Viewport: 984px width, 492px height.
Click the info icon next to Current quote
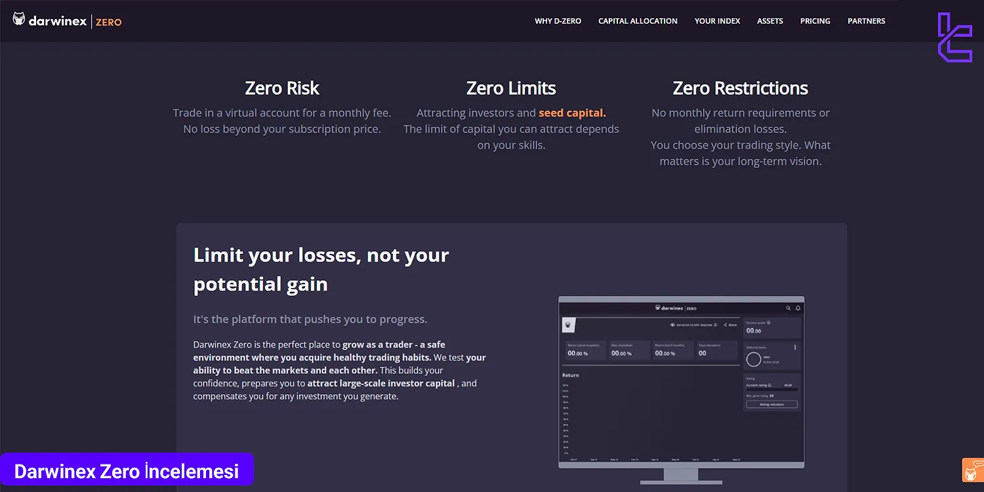769,323
